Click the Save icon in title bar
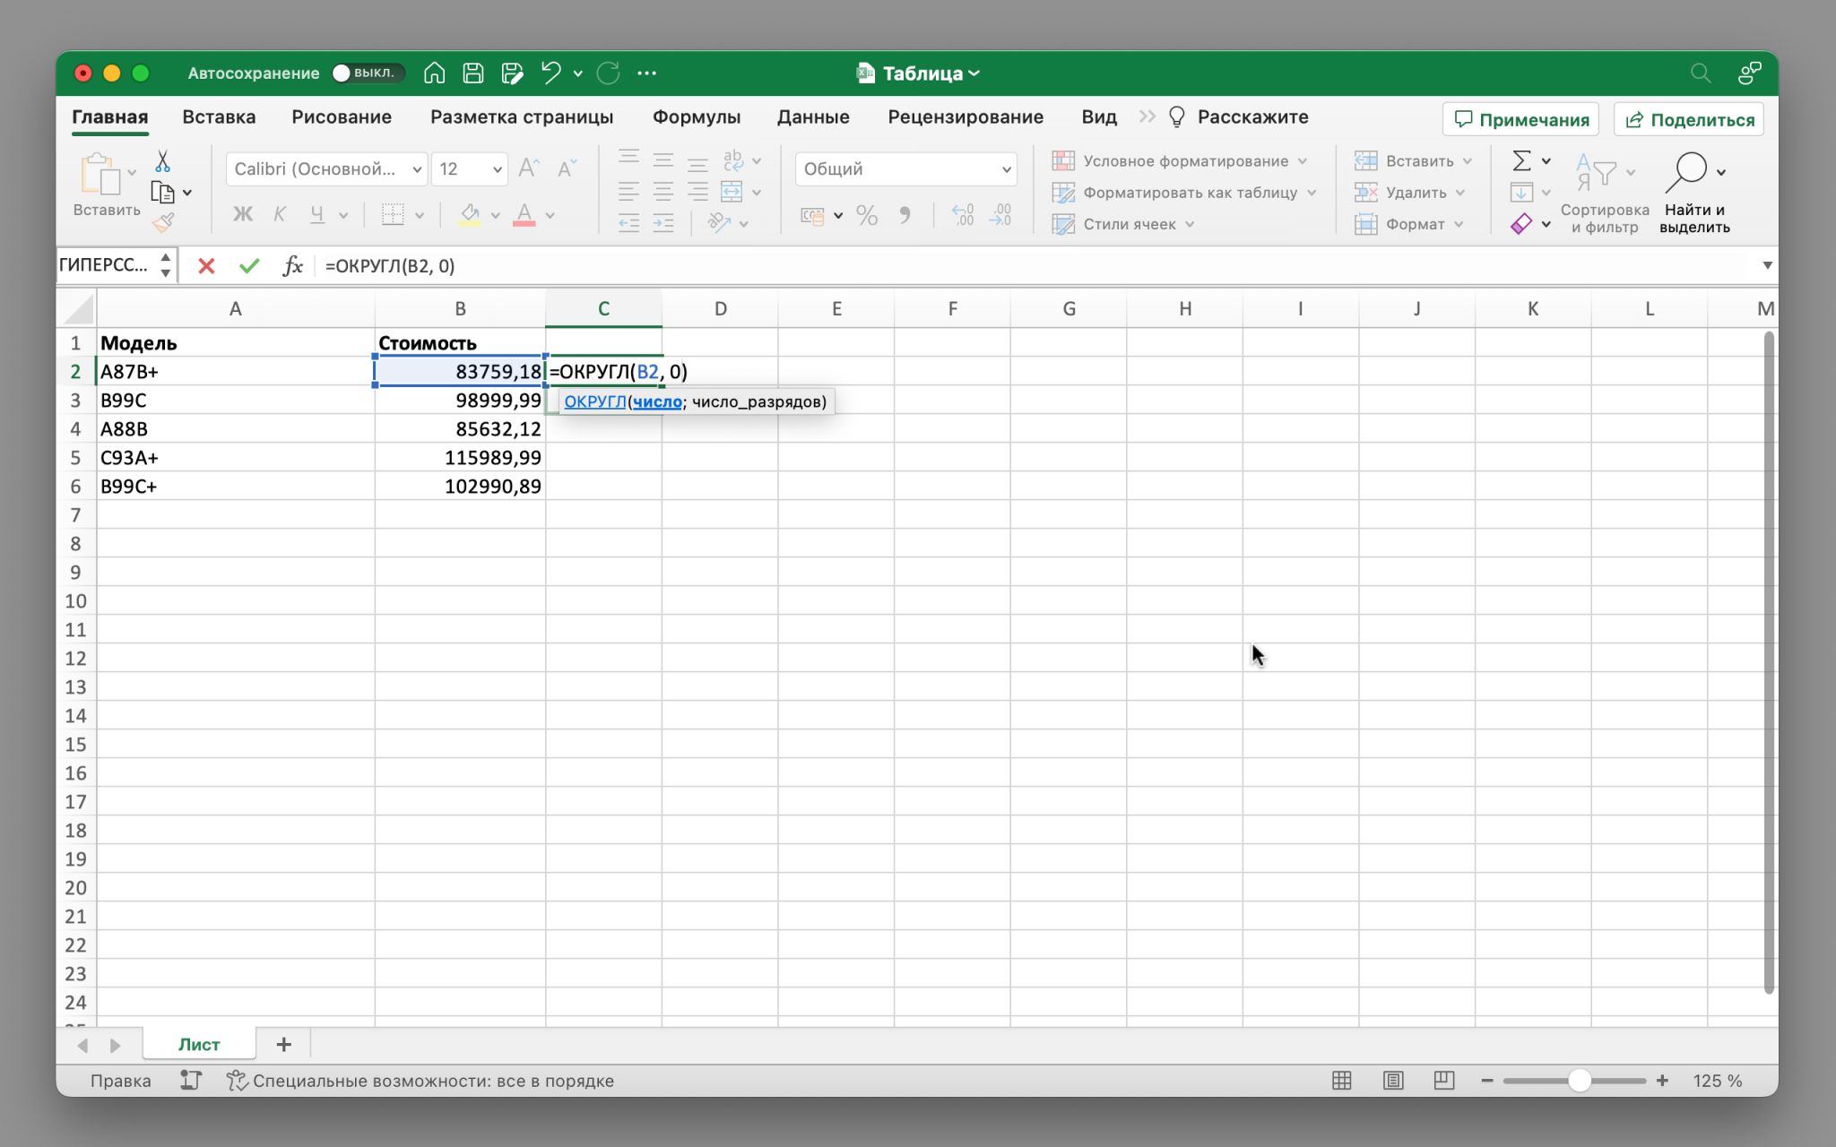Image resolution: width=1836 pixels, height=1147 pixels. [x=473, y=73]
